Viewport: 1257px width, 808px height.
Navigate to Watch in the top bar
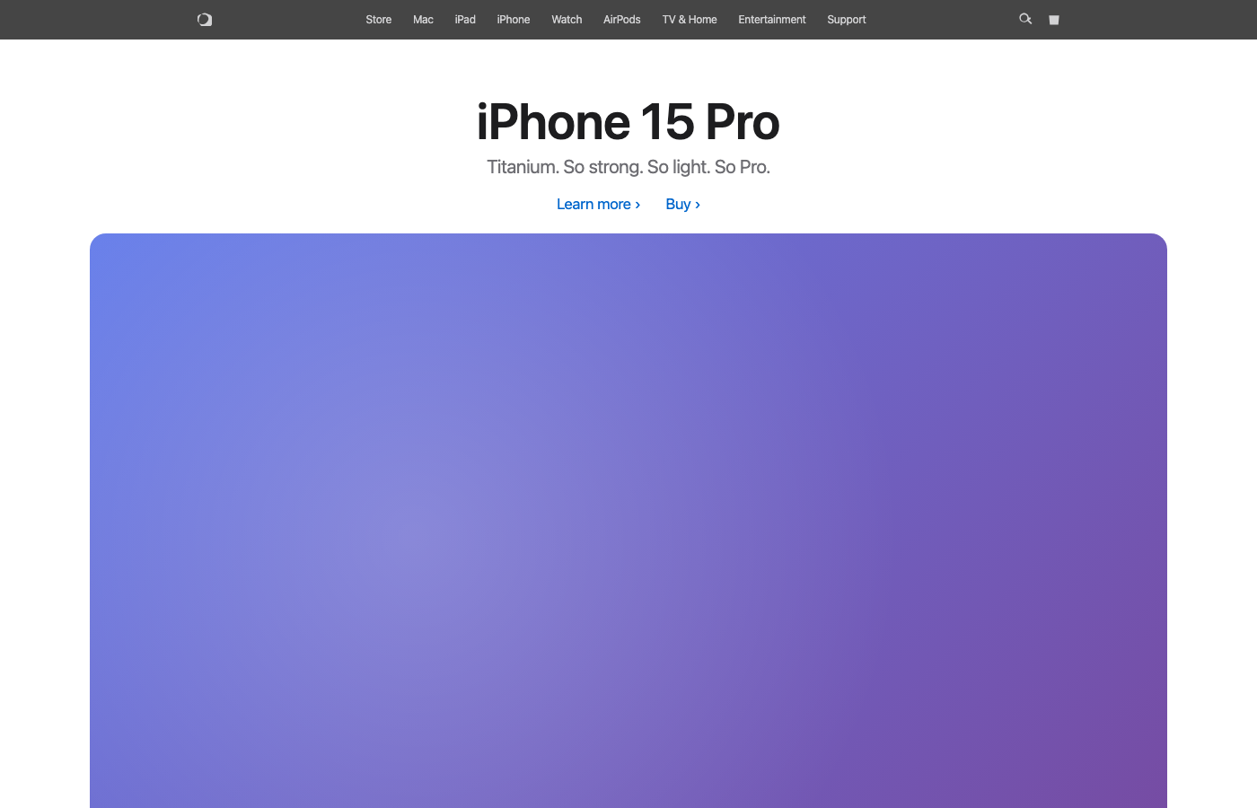coord(567,20)
